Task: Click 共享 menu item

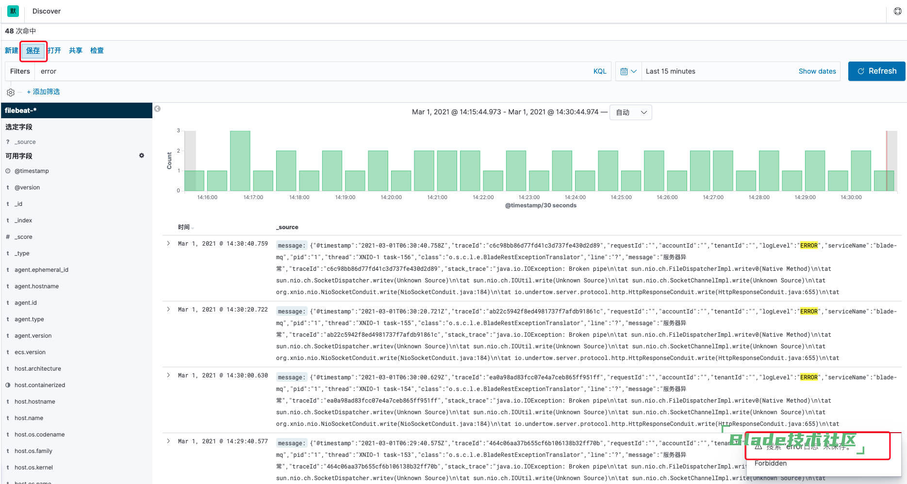Action: click(x=76, y=50)
